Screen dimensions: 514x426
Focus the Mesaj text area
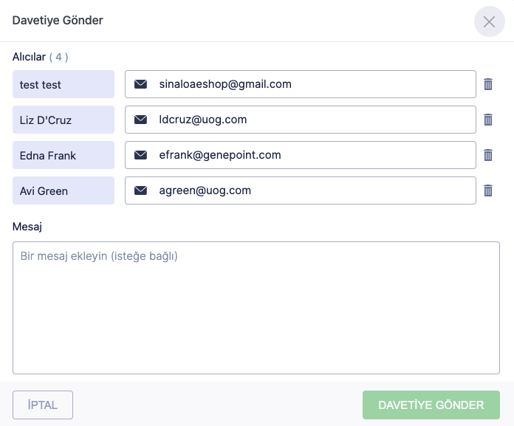pyautogui.click(x=256, y=308)
